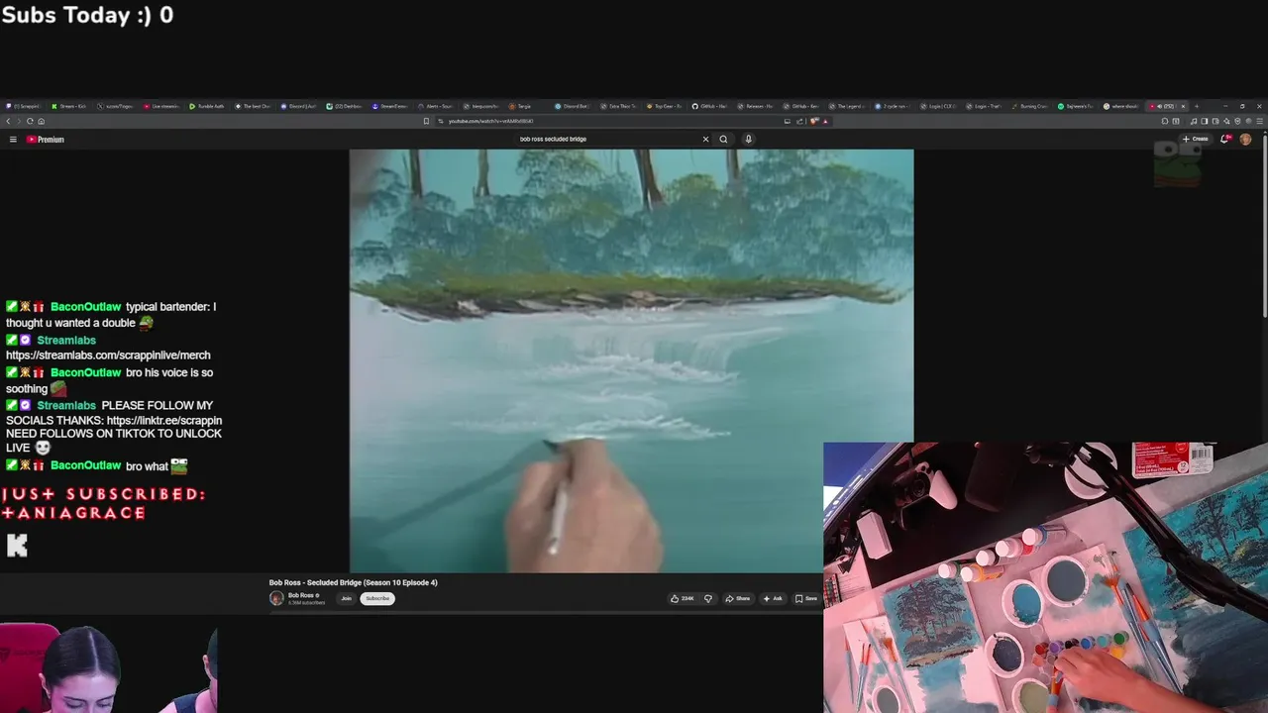Switch to the Discord tab
This screenshot has width=1268, height=713.
pos(299,106)
